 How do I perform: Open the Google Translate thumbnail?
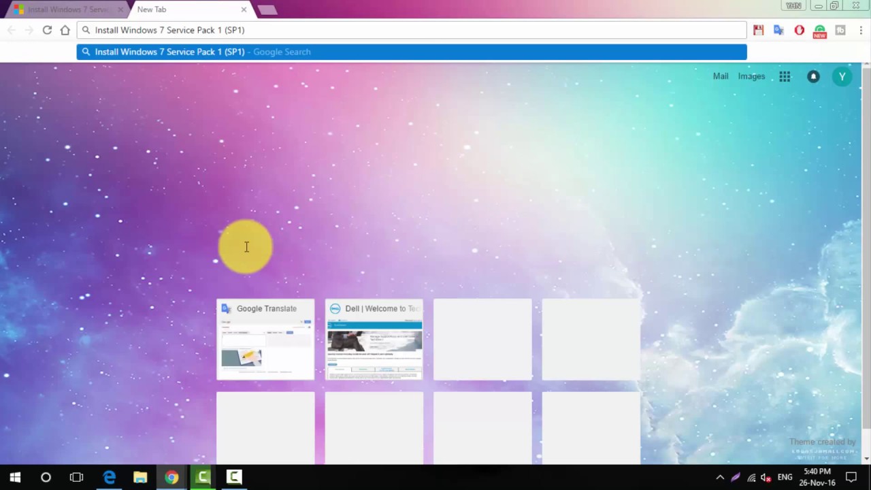click(265, 339)
